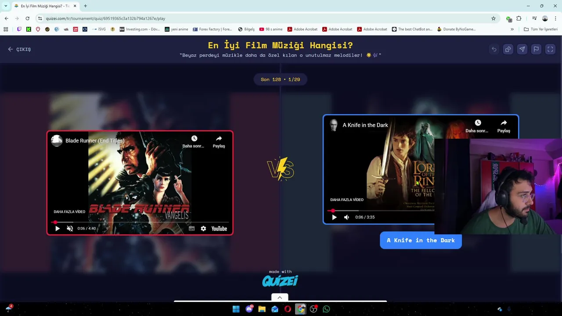Expand the bottom panel up-chevron
Viewport: 562px width, 316px height.
280,298
